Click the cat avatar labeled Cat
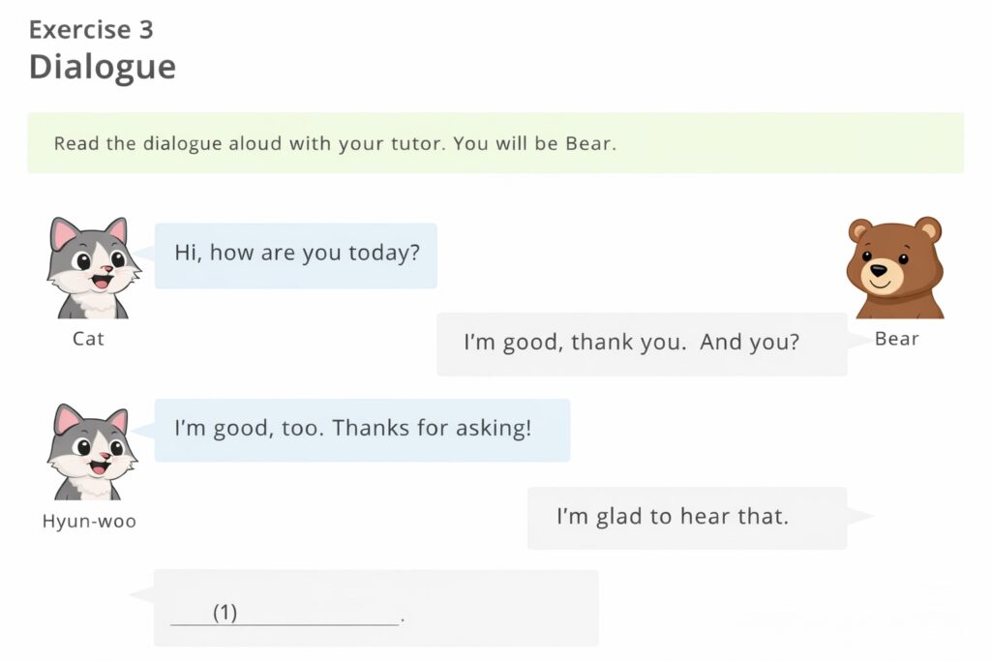Screen dimensions: 991x661 (x=91, y=268)
